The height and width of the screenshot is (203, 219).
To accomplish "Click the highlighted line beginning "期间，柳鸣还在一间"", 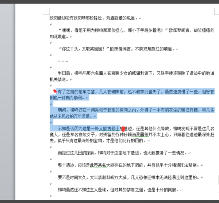I will coord(136,110).
